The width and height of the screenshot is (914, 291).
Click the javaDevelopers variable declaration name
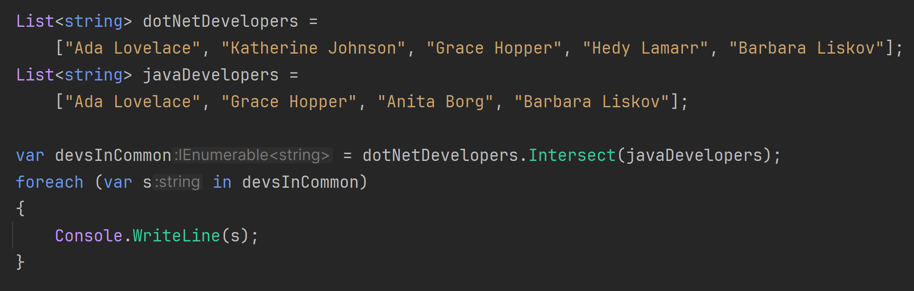click(x=210, y=75)
